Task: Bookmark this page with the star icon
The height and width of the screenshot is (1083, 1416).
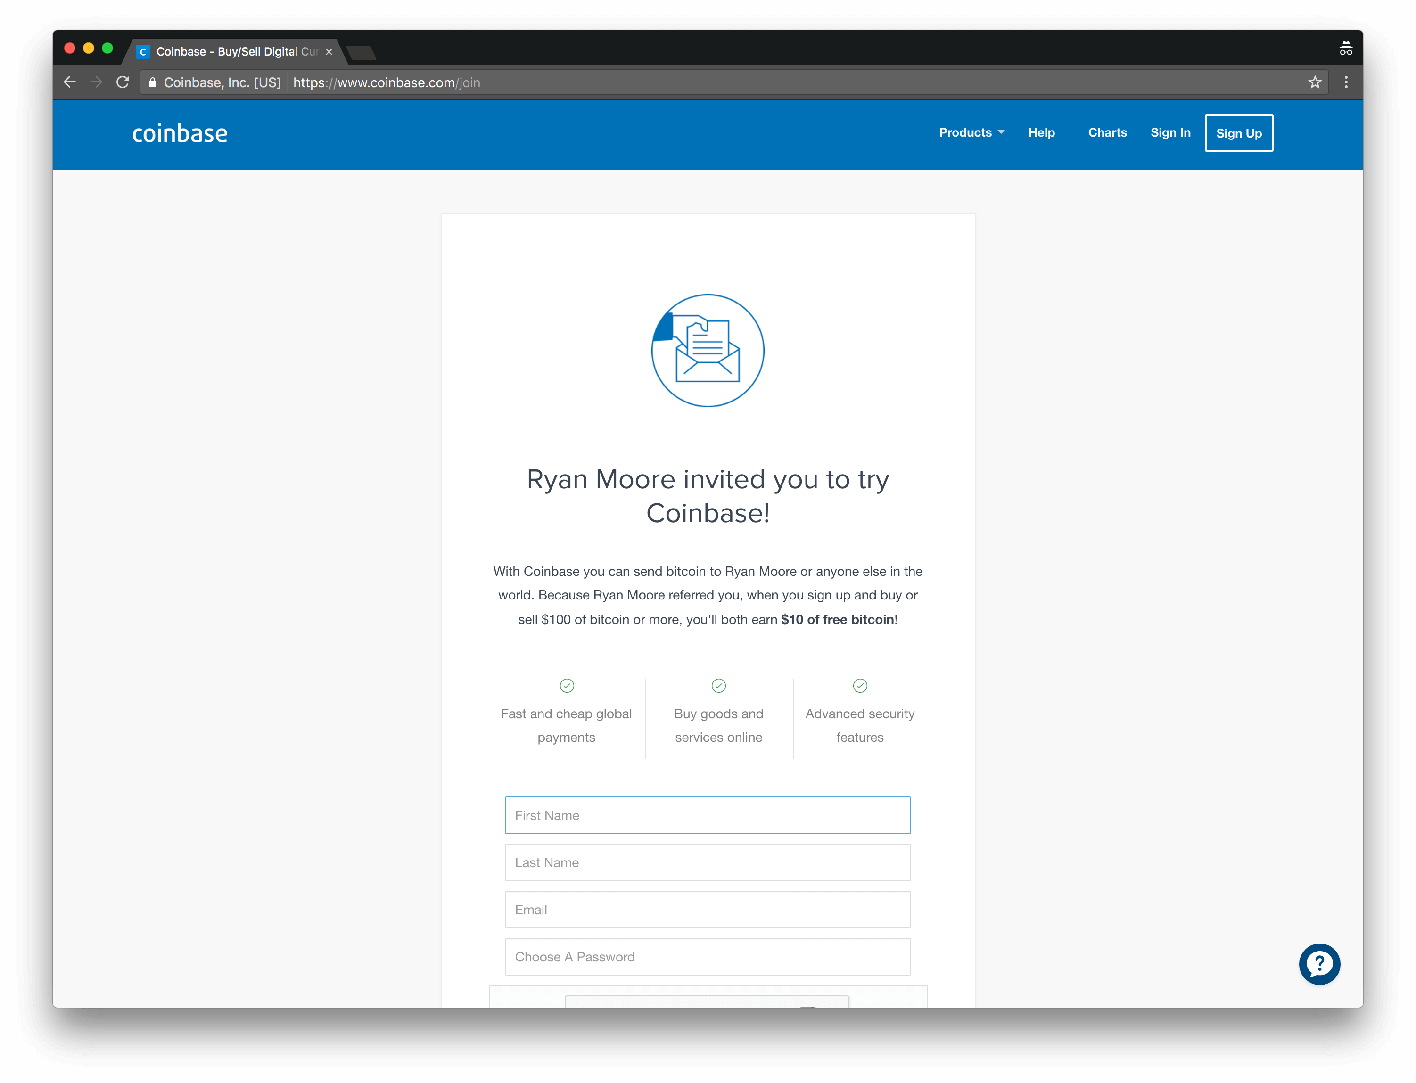Action: [1315, 82]
